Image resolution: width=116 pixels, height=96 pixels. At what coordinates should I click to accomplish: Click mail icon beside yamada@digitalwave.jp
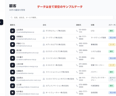(x=17, y=32)
